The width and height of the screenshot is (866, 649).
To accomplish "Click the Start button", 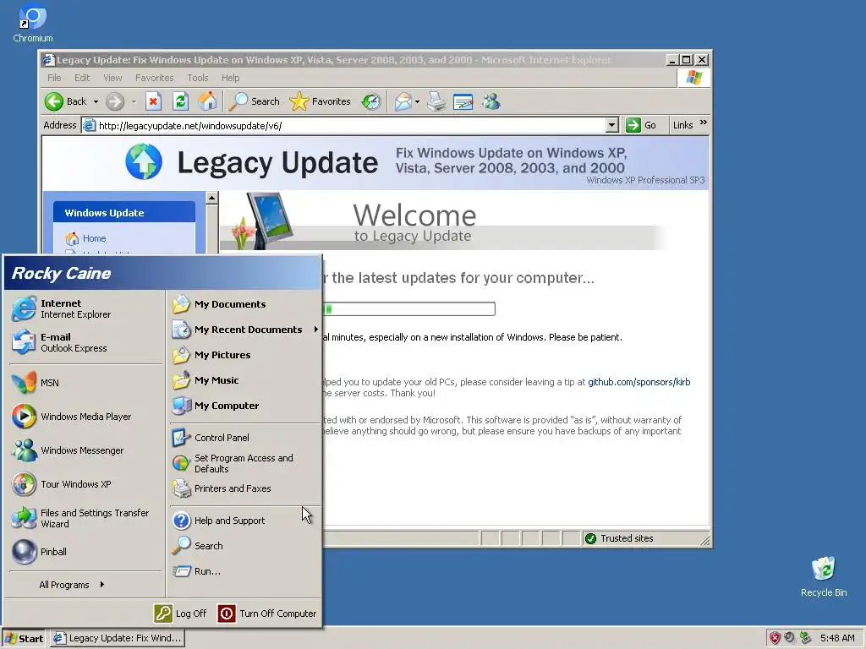I will pos(24,639).
